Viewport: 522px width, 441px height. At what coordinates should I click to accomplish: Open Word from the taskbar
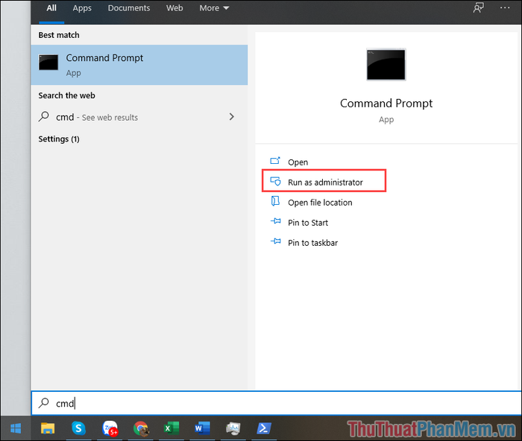point(201,428)
